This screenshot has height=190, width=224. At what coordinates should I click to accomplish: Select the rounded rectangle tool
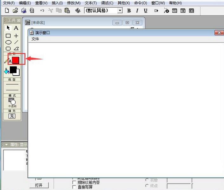coord(8,49)
